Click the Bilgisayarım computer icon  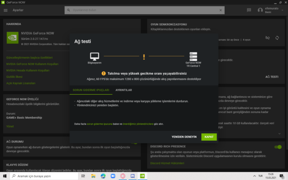point(94,57)
